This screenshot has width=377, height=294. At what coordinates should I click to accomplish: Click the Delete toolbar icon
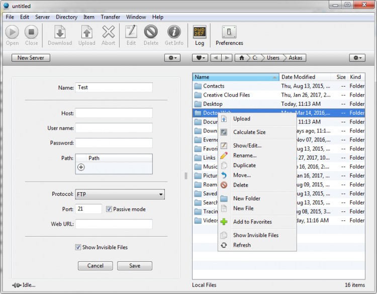point(151,32)
